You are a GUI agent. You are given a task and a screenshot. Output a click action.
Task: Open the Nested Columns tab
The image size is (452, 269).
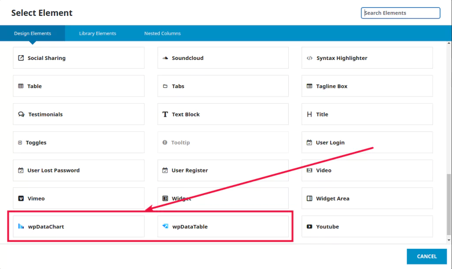pos(162,33)
